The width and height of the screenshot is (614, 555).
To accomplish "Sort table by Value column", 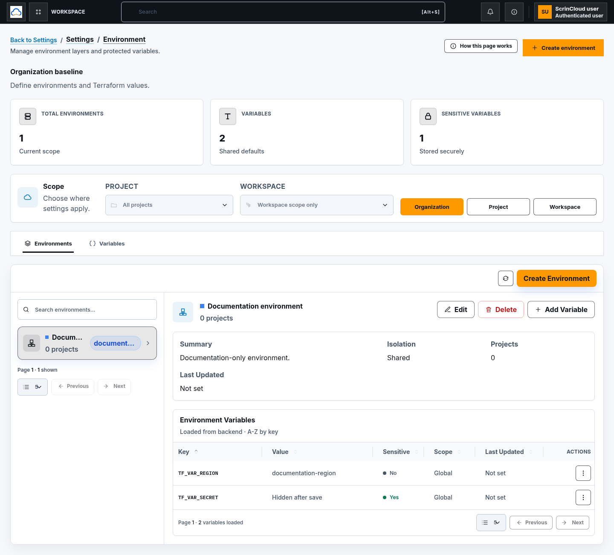I will click(295, 452).
